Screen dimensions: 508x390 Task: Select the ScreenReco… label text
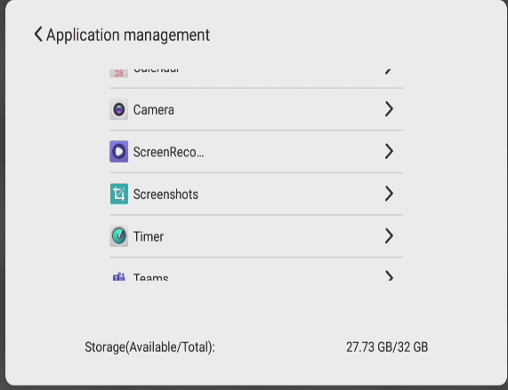pos(168,152)
